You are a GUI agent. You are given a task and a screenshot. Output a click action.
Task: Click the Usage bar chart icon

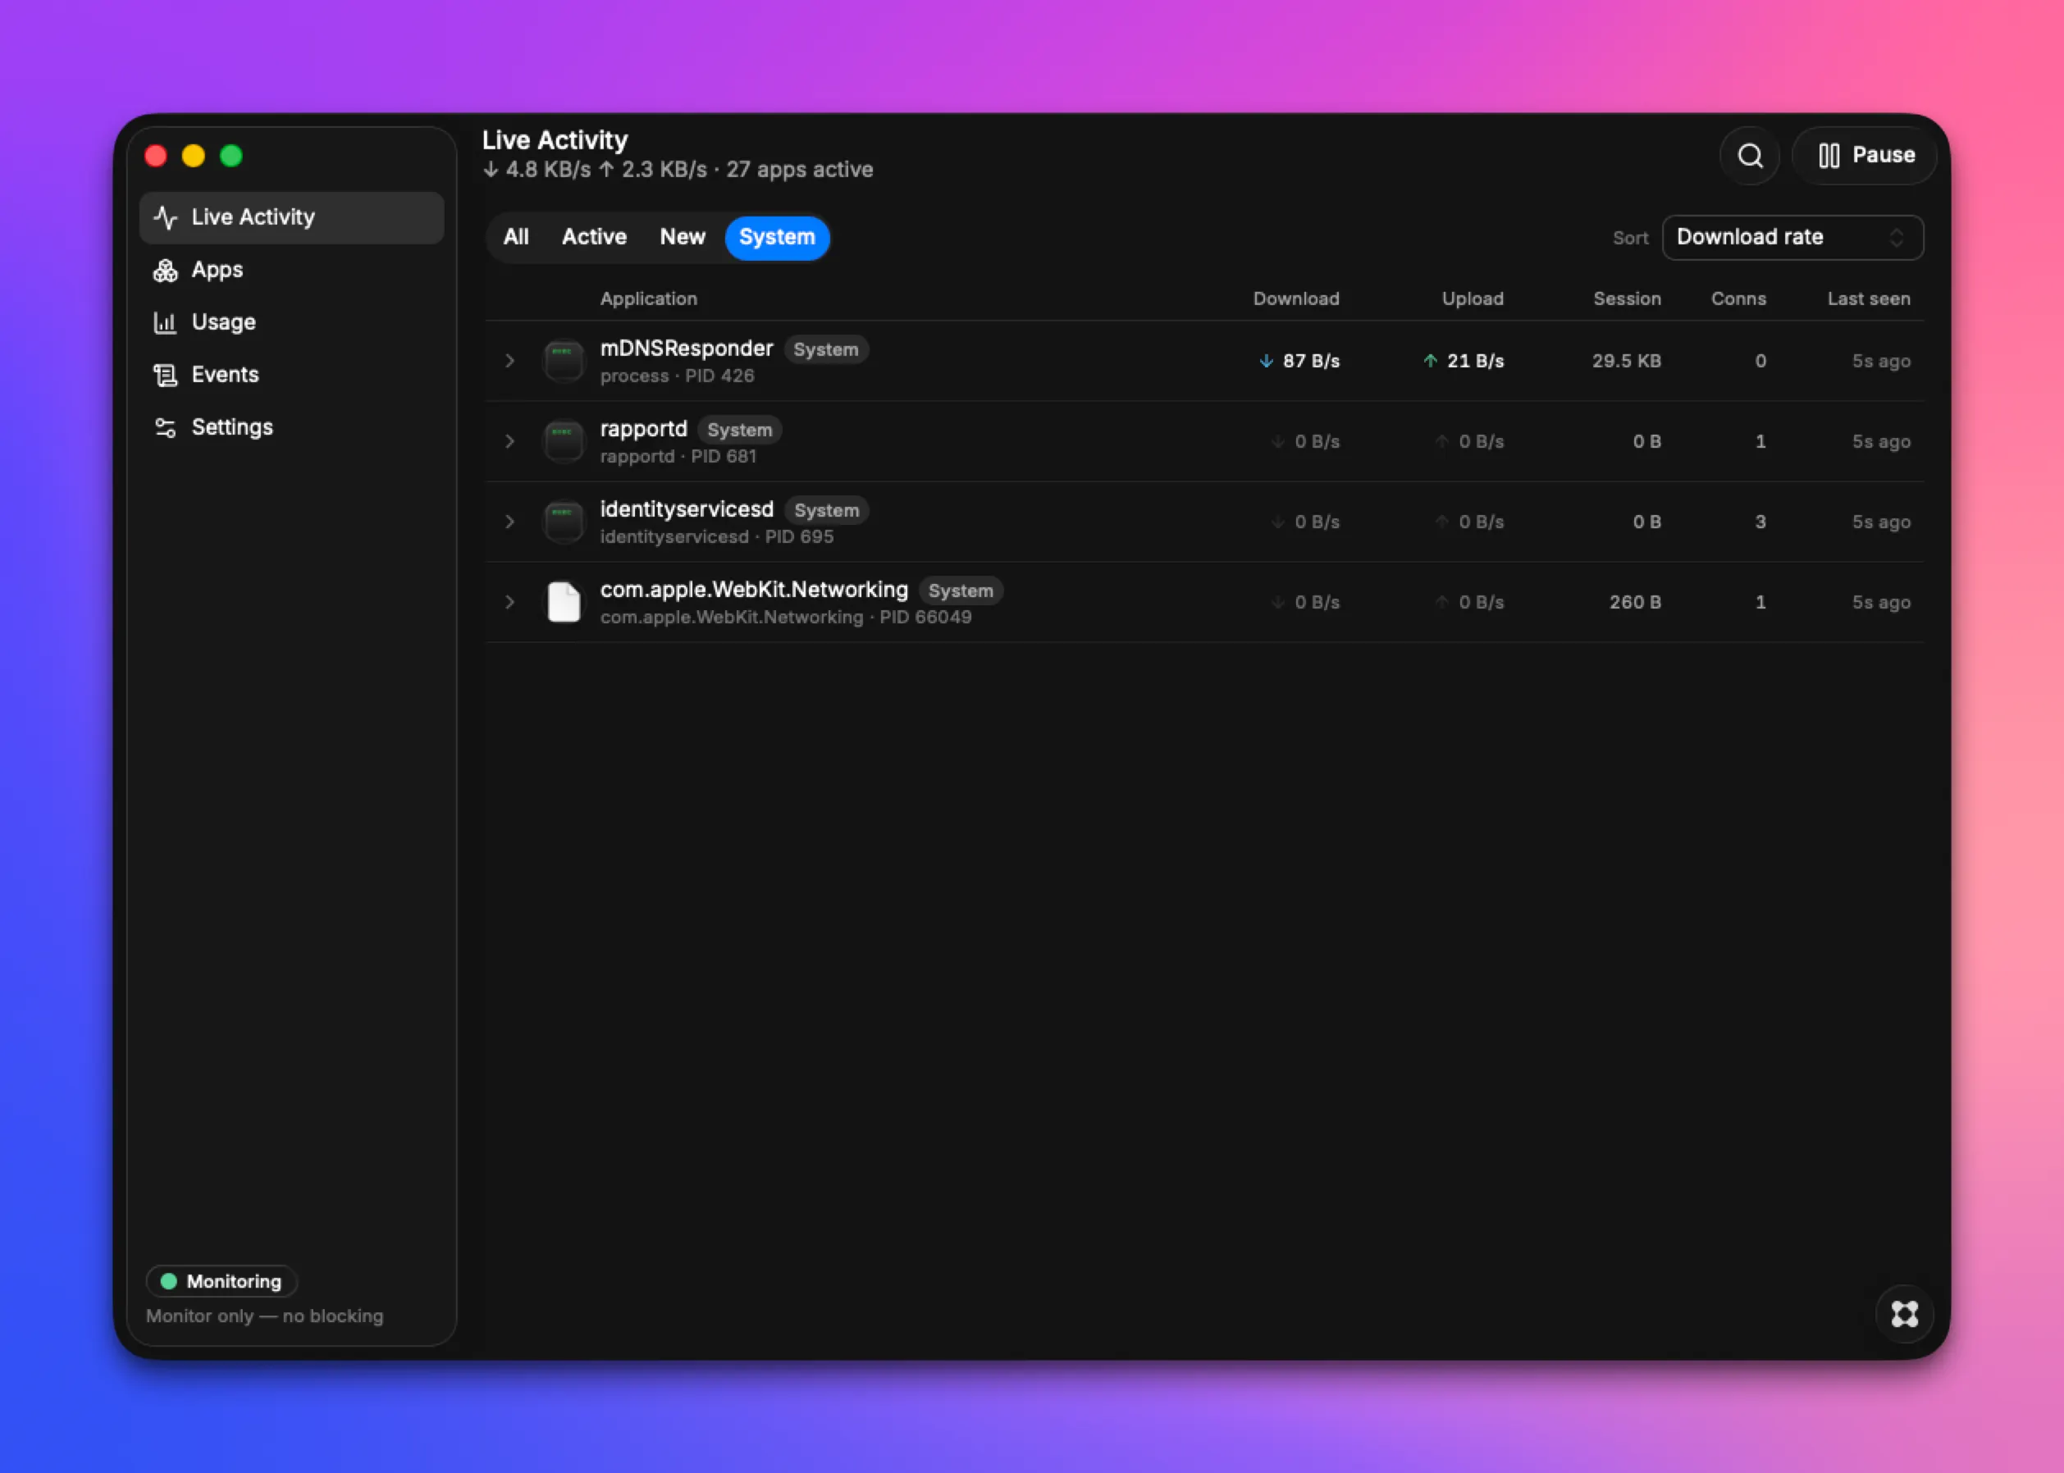pyautogui.click(x=165, y=323)
